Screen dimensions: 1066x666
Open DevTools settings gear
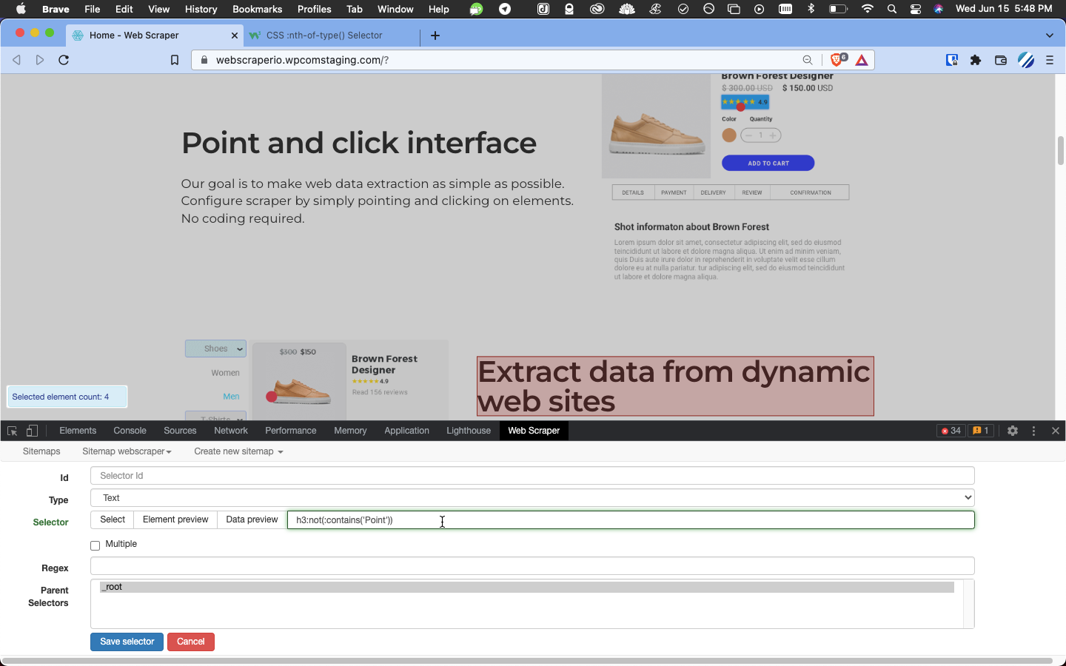pos(1012,431)
